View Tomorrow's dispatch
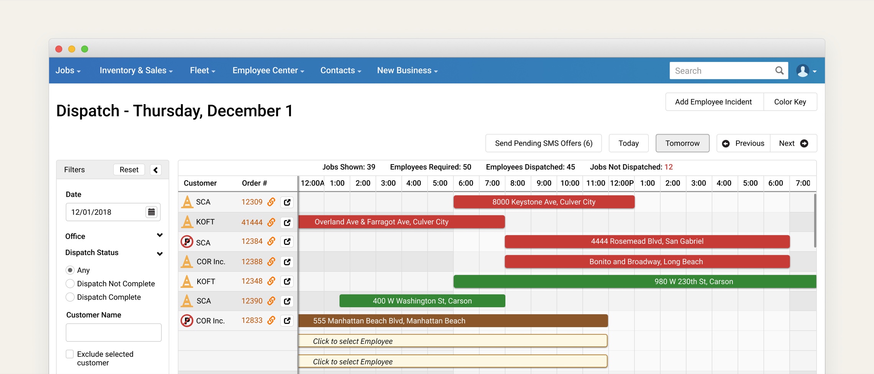Screen dimensions: 874x374 682,143
